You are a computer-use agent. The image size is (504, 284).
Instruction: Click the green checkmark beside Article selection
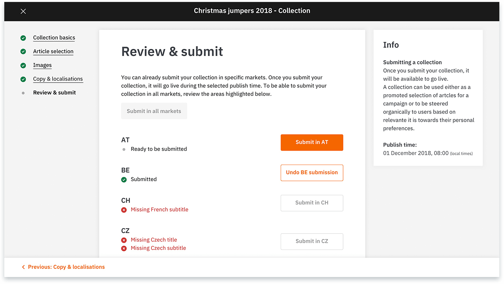pyautogui.click(x=23, y=51)
